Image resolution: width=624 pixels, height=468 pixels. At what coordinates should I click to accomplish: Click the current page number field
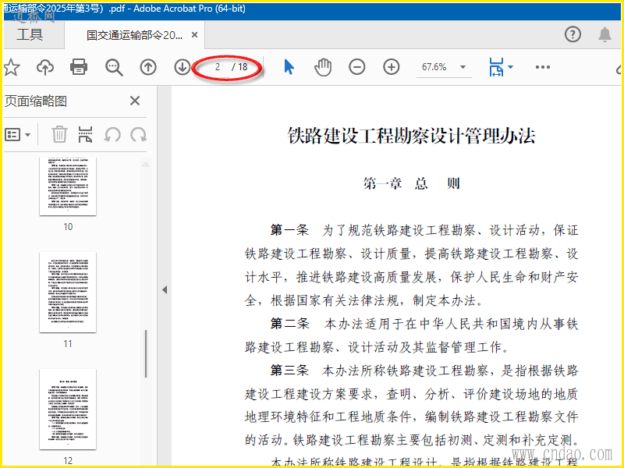point(218,67)
